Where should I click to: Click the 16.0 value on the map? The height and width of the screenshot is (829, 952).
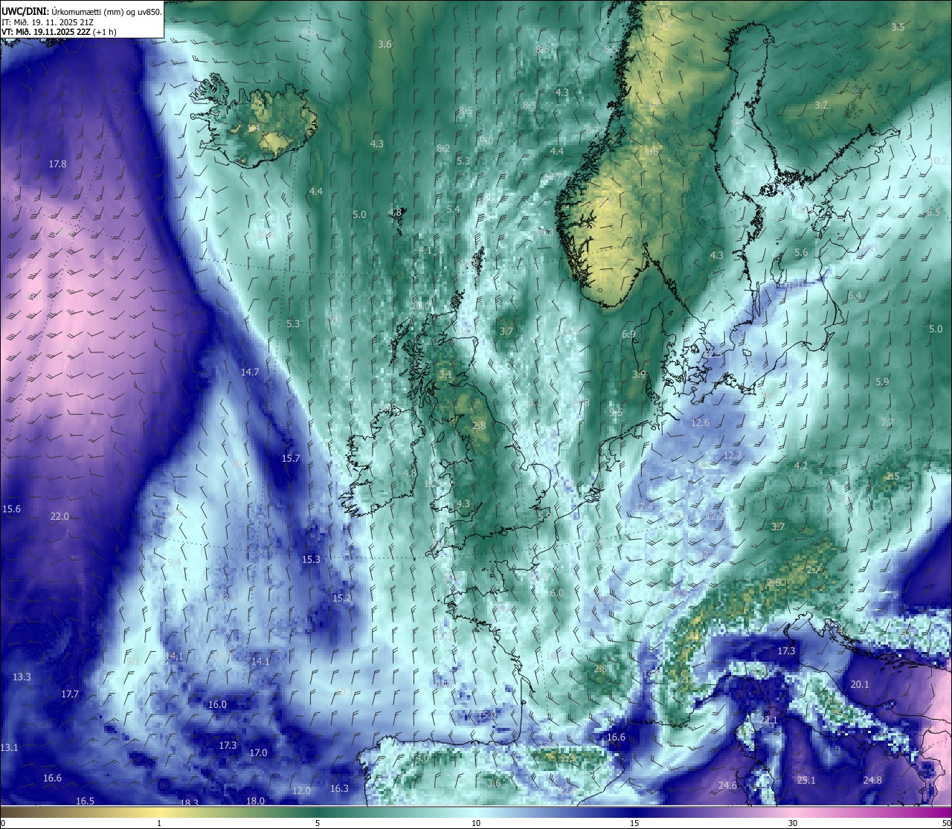click(x=217, y=704)
